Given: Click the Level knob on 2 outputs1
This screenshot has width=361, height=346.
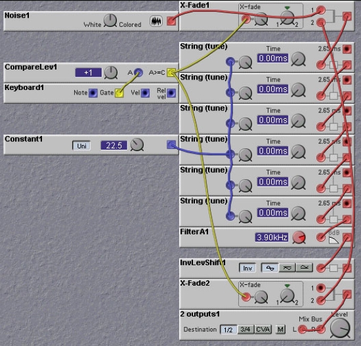Looking at the screenshot, I should [340, 328].
